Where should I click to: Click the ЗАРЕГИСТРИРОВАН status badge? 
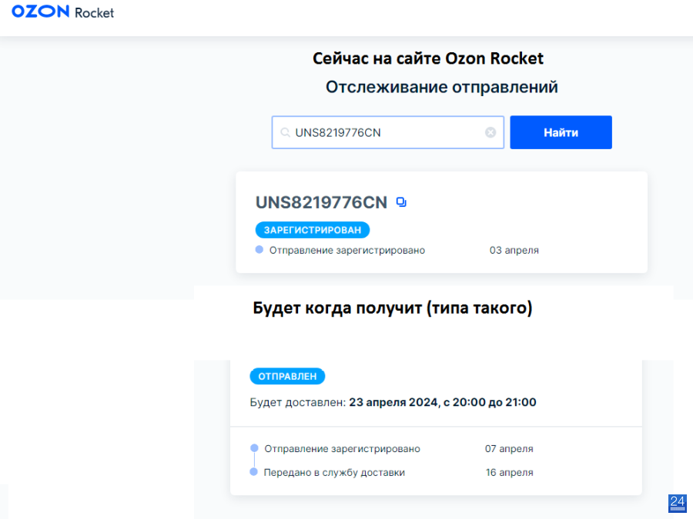pyautogui.click(x=313, y=230)
